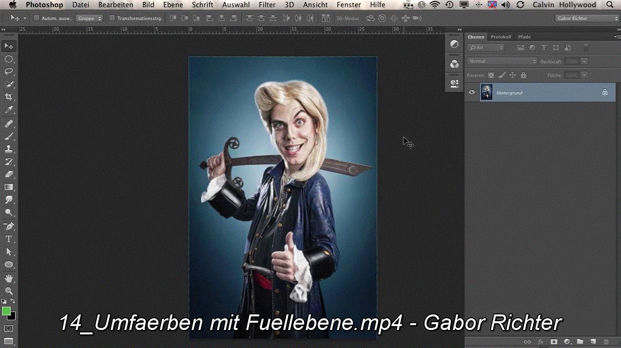Click the create new layer icon
Image resolution: width=621 pixels, height=348 pixels.
(593, 342)
